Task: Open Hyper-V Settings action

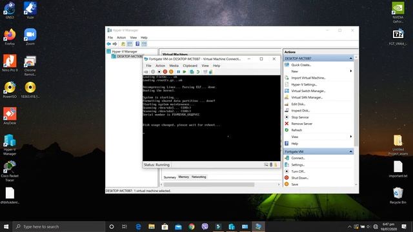Action: (304, 84)
